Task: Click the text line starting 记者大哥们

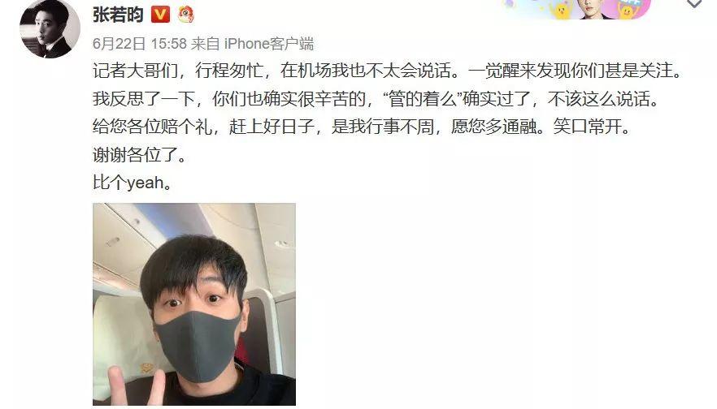Action: [x=389, y=71]
